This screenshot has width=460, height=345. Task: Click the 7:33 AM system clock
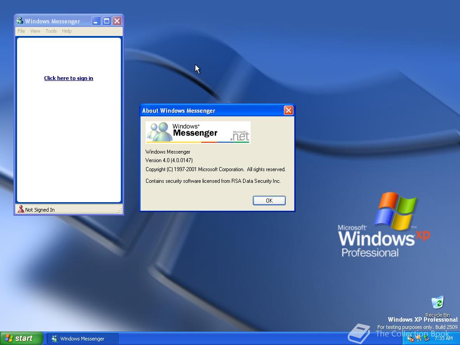[443, 339]
